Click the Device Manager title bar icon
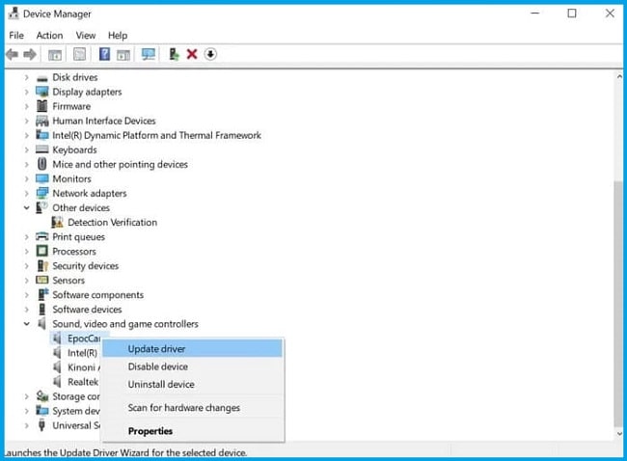The height and width of the screenshot is (461, 627). coord(14,14)
